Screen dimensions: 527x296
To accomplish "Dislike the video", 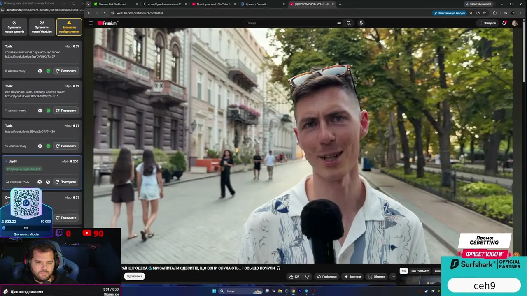I will pos(307,277).
